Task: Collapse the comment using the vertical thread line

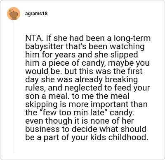Action: click(14, 87)
